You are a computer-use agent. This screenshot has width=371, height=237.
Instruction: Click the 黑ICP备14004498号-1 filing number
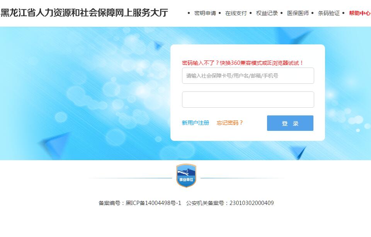tap(153, 203)
